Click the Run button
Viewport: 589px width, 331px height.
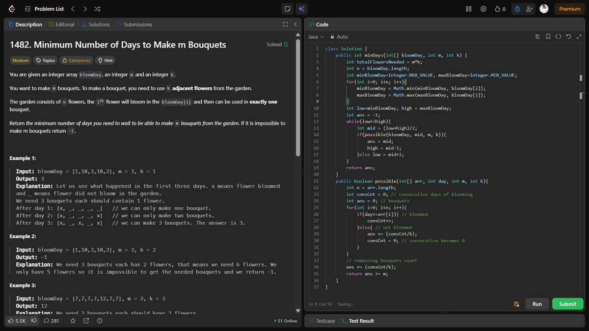(536, 304)
